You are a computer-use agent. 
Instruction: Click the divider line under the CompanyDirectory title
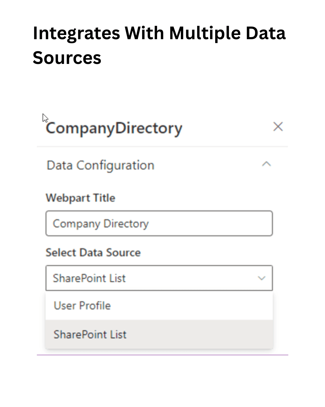[162, 147]
